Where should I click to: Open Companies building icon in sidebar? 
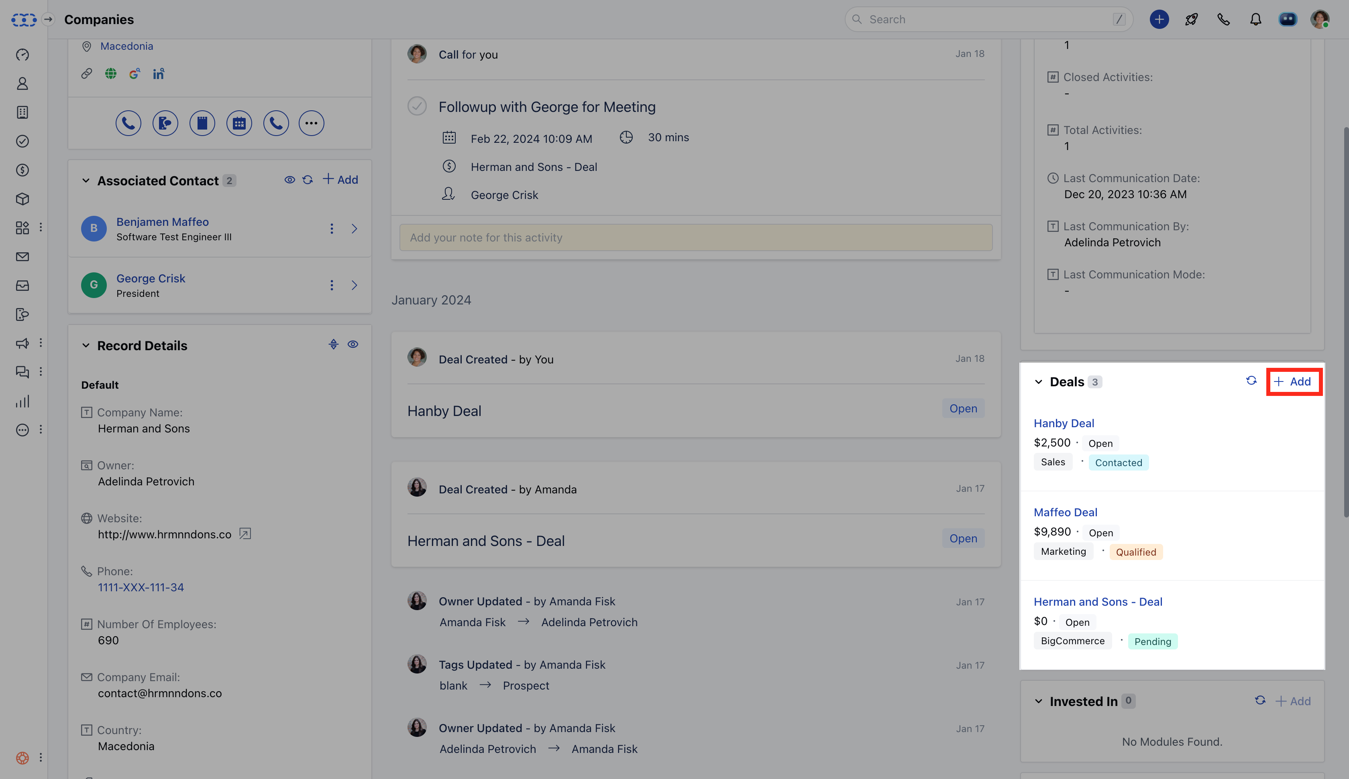(22, 112)
